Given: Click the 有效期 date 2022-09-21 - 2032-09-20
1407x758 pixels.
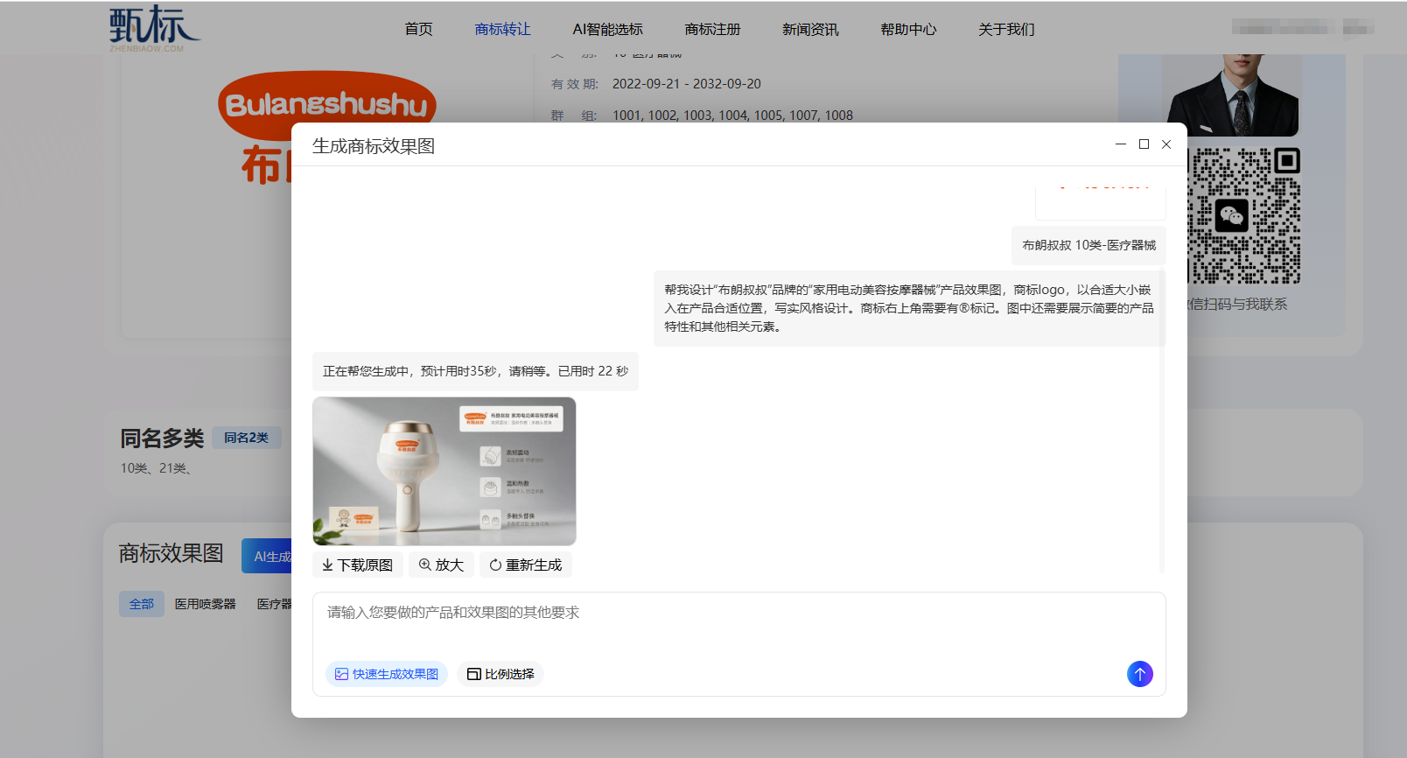Looking at the screenshot, I should point(687,84).
